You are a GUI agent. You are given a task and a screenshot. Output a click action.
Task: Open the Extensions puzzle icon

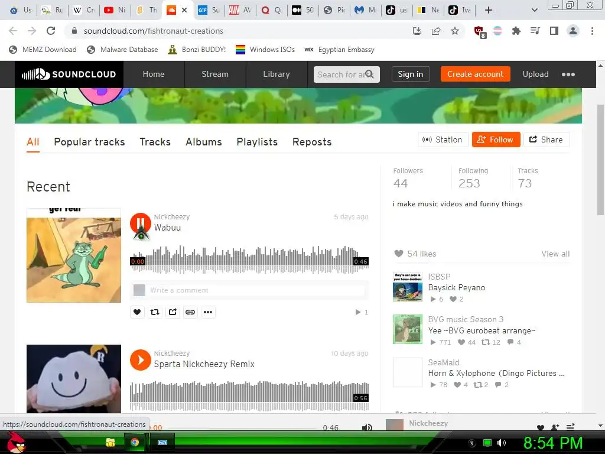[516, 31]
